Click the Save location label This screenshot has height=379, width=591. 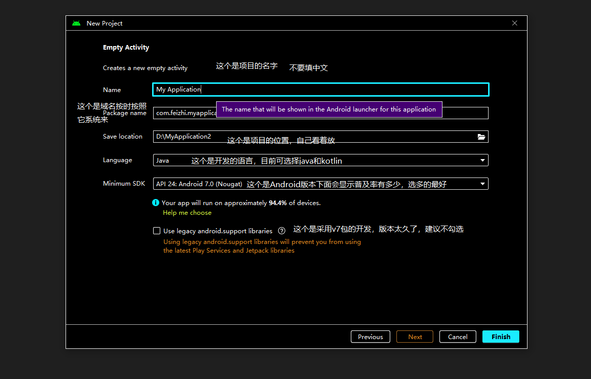tap(122, 137)
